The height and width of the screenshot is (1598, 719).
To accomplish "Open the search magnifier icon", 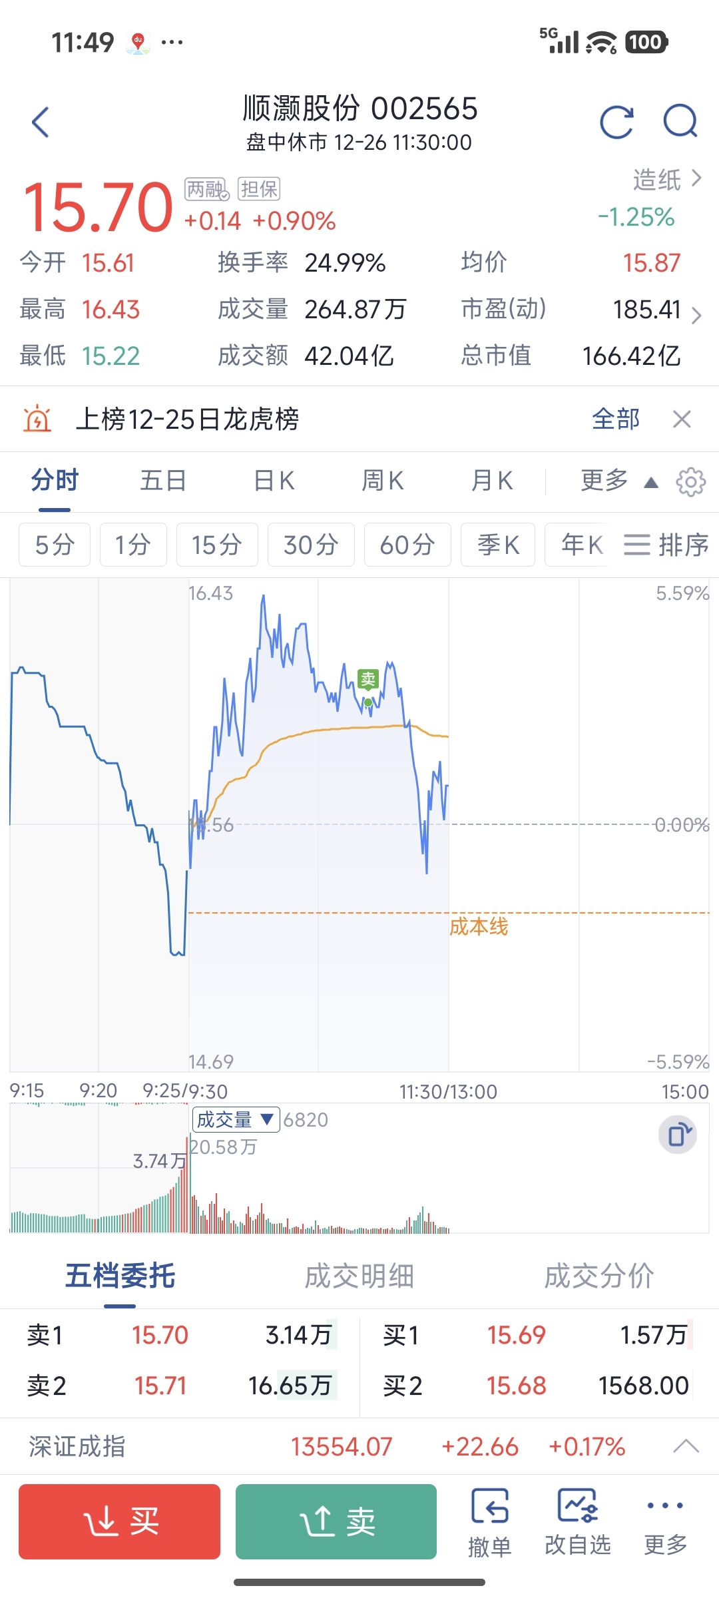I will (x=680, y=123).
